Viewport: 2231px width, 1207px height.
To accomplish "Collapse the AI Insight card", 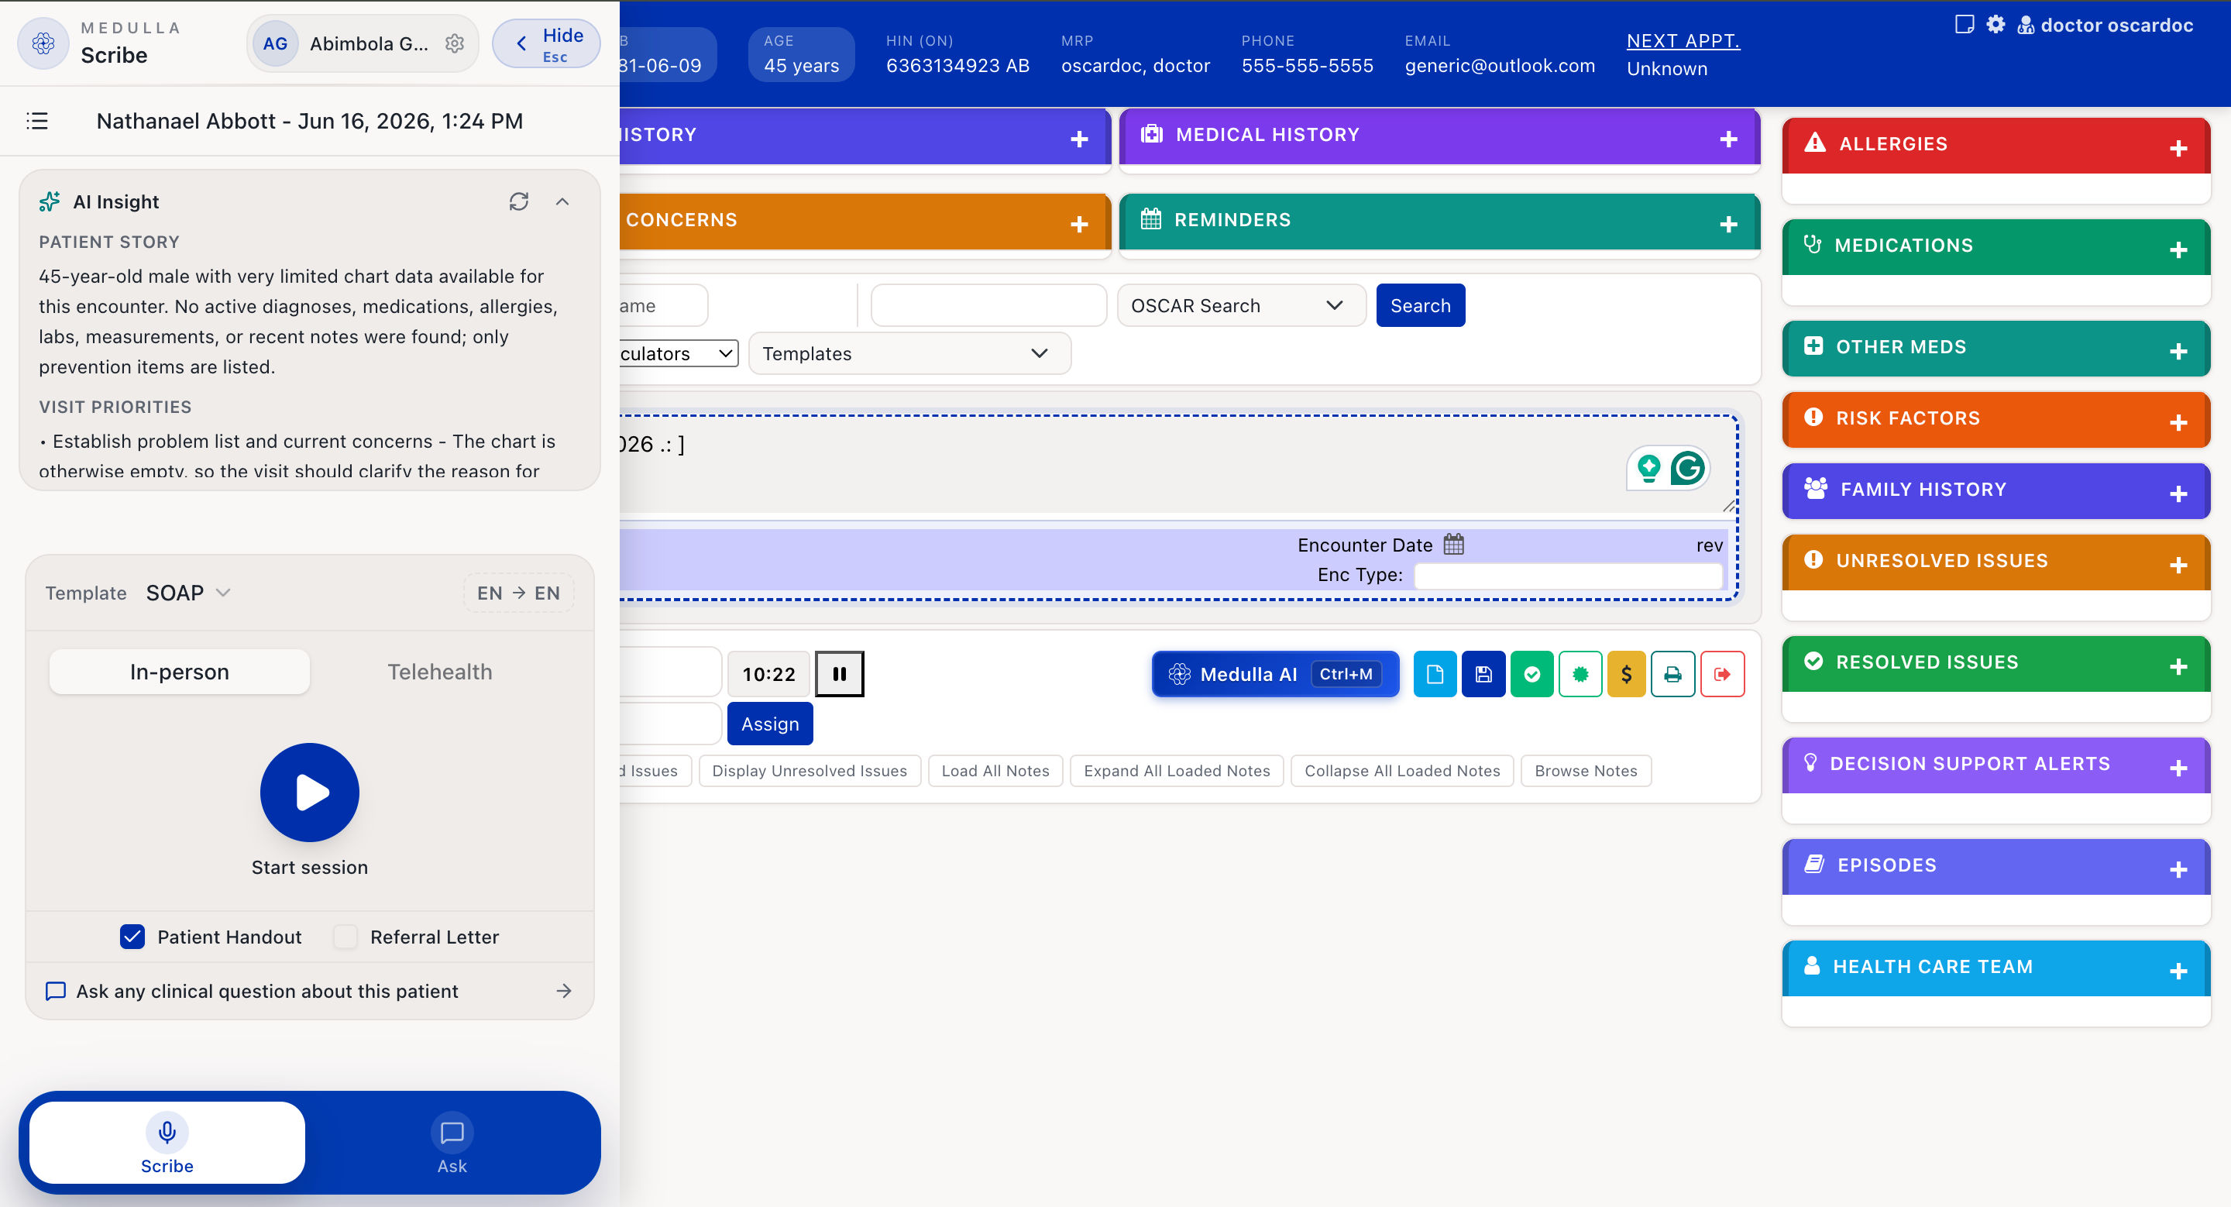I will tap(563, 201).
